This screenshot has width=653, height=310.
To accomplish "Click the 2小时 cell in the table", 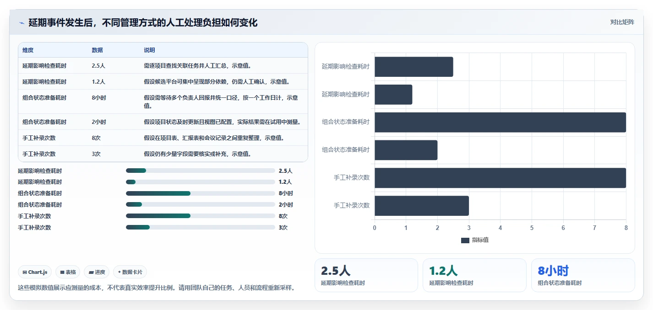I will click(x=99, y=122).
